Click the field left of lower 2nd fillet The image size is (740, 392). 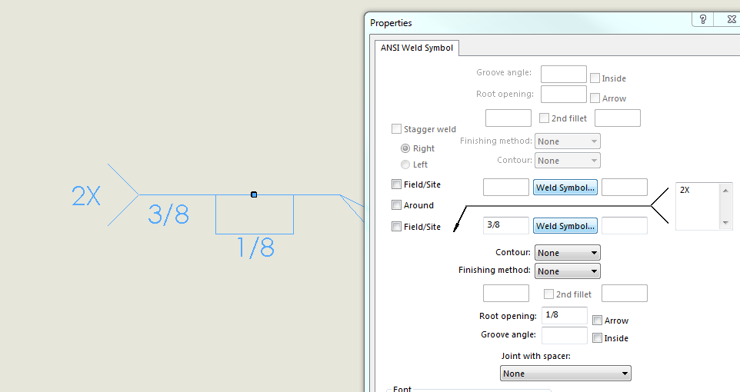coord(506,293)
